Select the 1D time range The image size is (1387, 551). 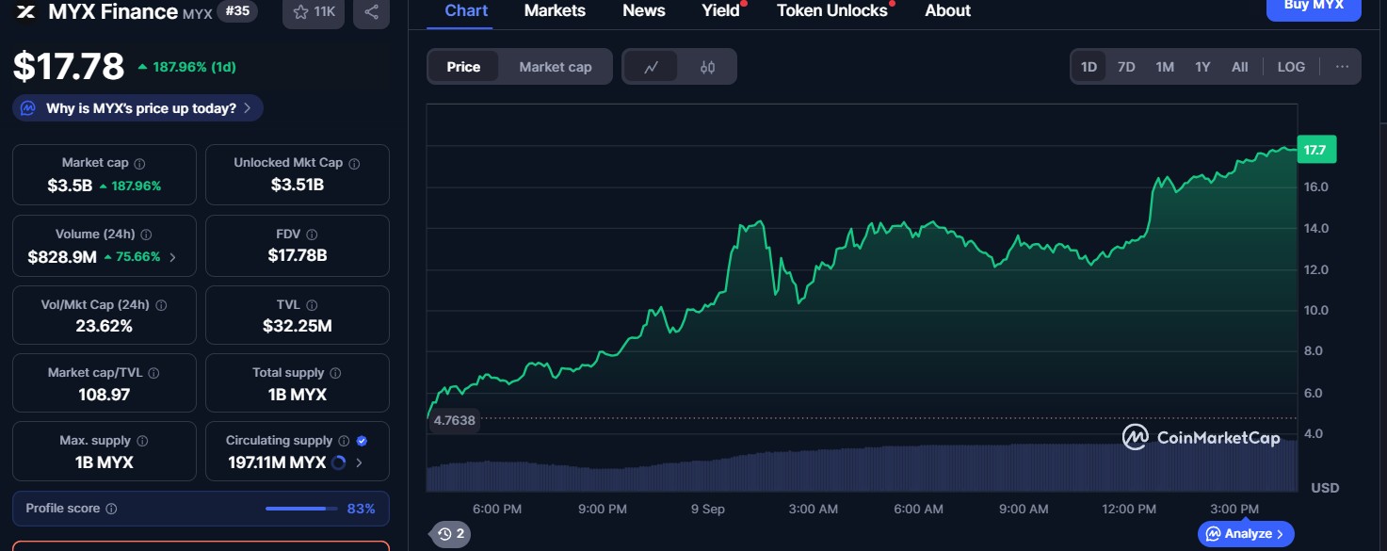pyautogui.click(x=1089, y=67)
